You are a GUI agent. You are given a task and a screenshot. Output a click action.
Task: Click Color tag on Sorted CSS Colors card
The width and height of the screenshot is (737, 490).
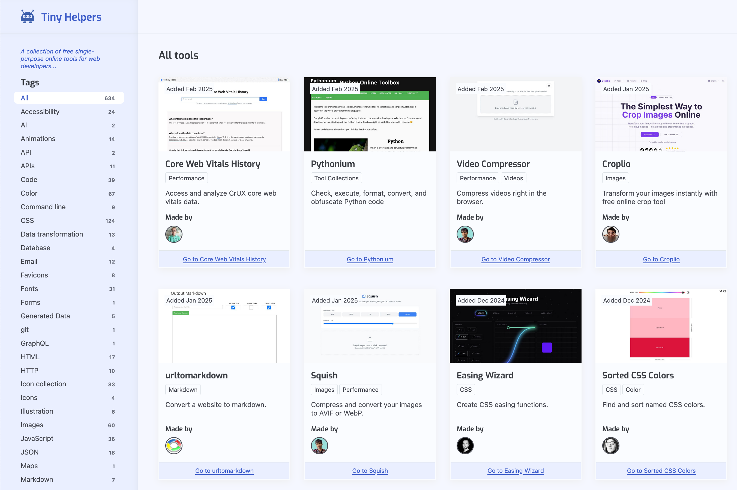click(633, 390)
